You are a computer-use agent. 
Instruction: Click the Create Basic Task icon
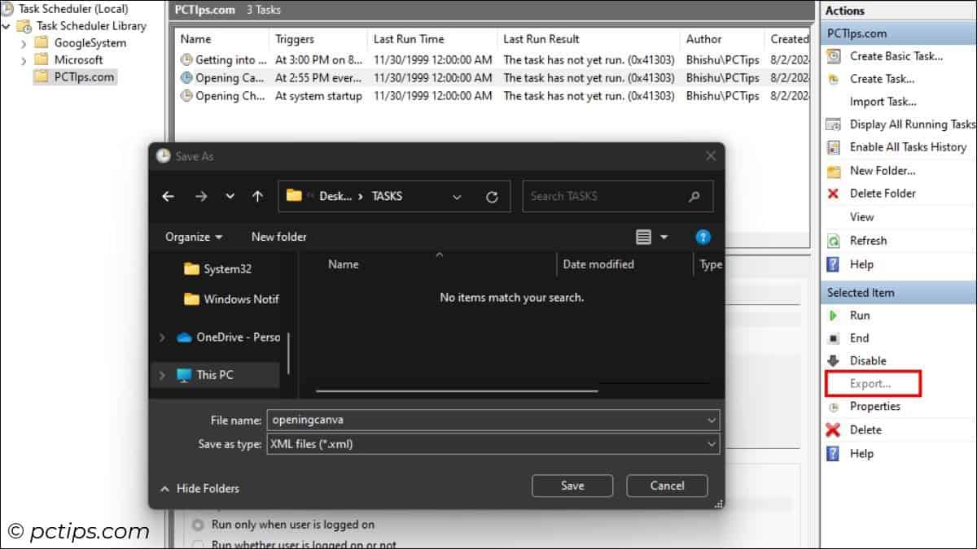click(x=833, y=56)
